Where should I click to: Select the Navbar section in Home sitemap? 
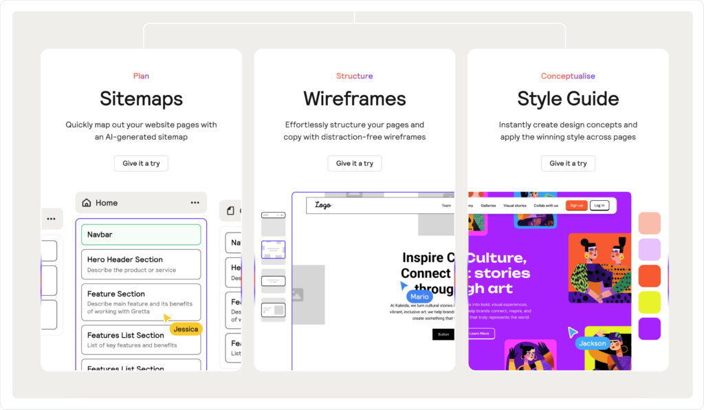point(141,235)
